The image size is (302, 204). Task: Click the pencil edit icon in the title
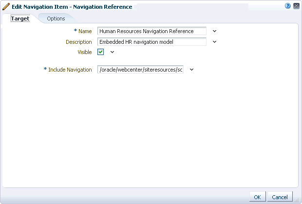pos(6,6)
